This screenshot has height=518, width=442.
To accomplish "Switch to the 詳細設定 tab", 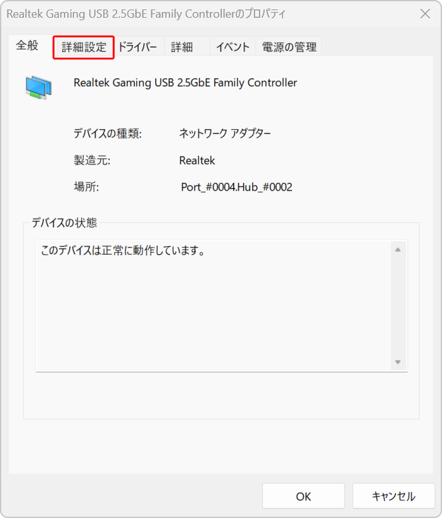I will [x=84, y=47].
